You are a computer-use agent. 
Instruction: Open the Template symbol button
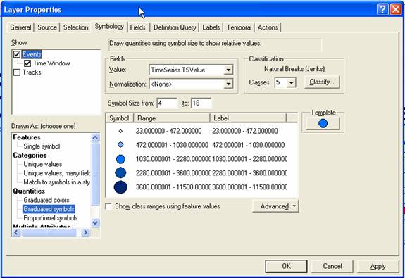(323, 123)
